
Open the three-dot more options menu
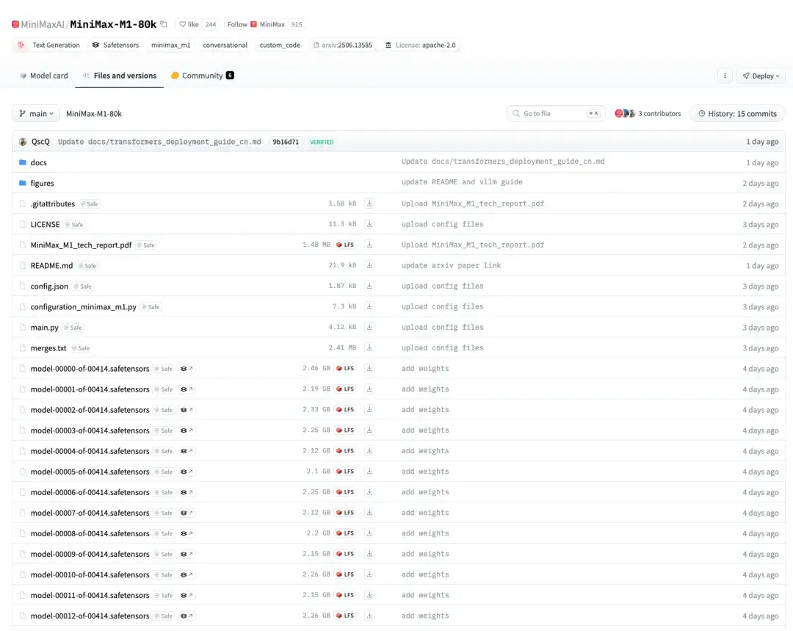725,76
